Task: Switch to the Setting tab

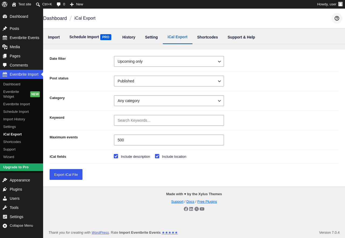Action: click(x=151, y=37)
